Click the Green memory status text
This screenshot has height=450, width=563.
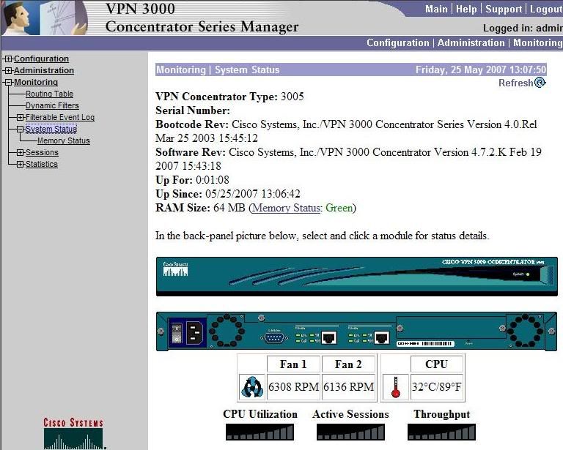point(339,208)
